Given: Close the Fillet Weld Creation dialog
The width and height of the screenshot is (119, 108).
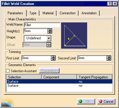Looking at the screenshot, I should (115, 4).
